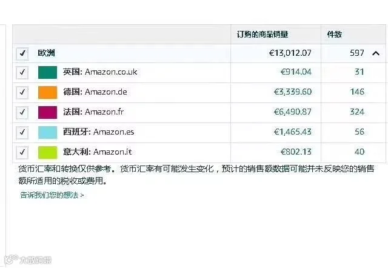Click the lime green 意大利 swatch

coord(47,152)
